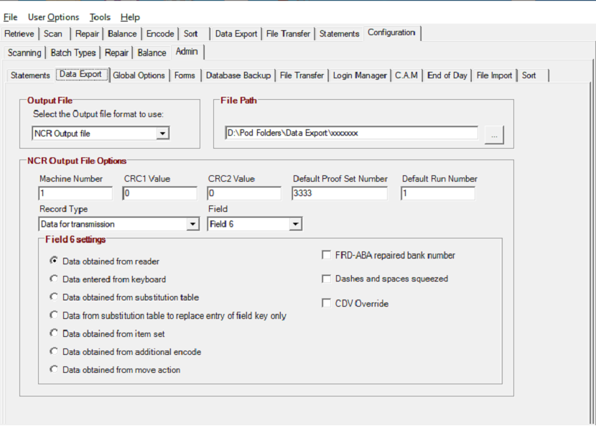
Task: Click the file path browse ellipsis button
Action: click(494, 134)
